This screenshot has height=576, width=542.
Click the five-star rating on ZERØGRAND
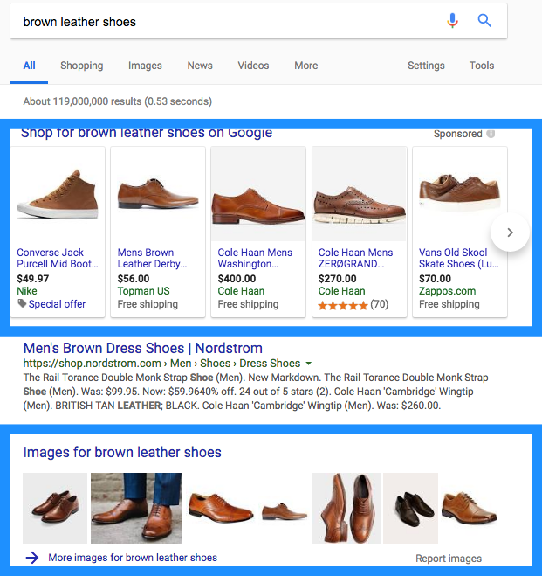click(x=343, y=305)
